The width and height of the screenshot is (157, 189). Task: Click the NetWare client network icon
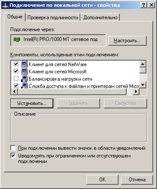click(x=24, y=64)
